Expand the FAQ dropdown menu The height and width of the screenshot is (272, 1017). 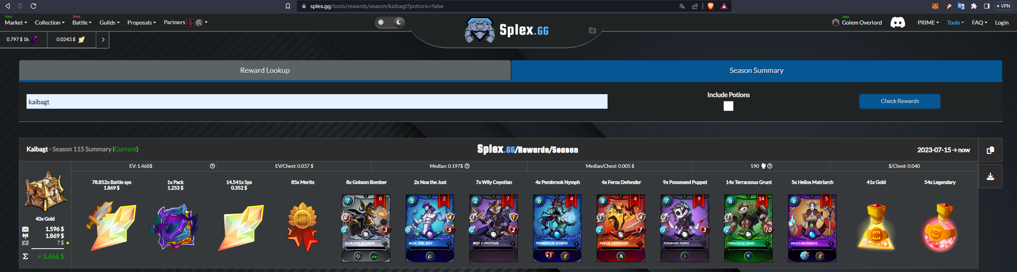coord(980,23)
